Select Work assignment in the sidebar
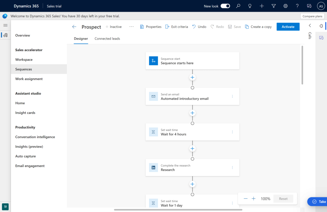This screenshot has width=327, height=212. coord(29,79)
